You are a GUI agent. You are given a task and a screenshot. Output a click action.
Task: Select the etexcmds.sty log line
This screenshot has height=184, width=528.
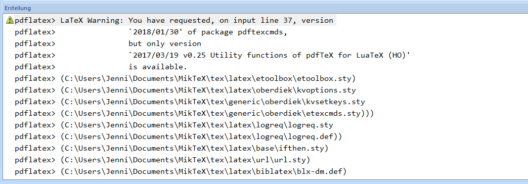click(194, 113)
